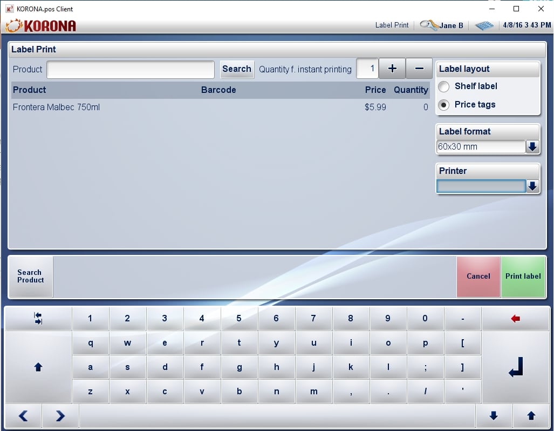Tap the space bar on virtual keyboard
Viewport: 554px width, 431px height.
(277, 416)
